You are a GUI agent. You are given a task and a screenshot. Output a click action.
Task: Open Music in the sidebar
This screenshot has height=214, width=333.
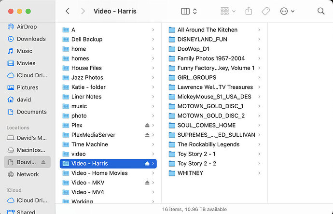pos(27,51)
